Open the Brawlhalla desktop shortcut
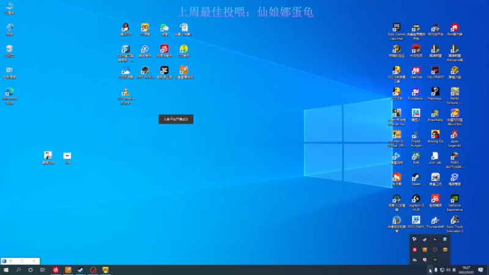489x275 pixels. 435,115
